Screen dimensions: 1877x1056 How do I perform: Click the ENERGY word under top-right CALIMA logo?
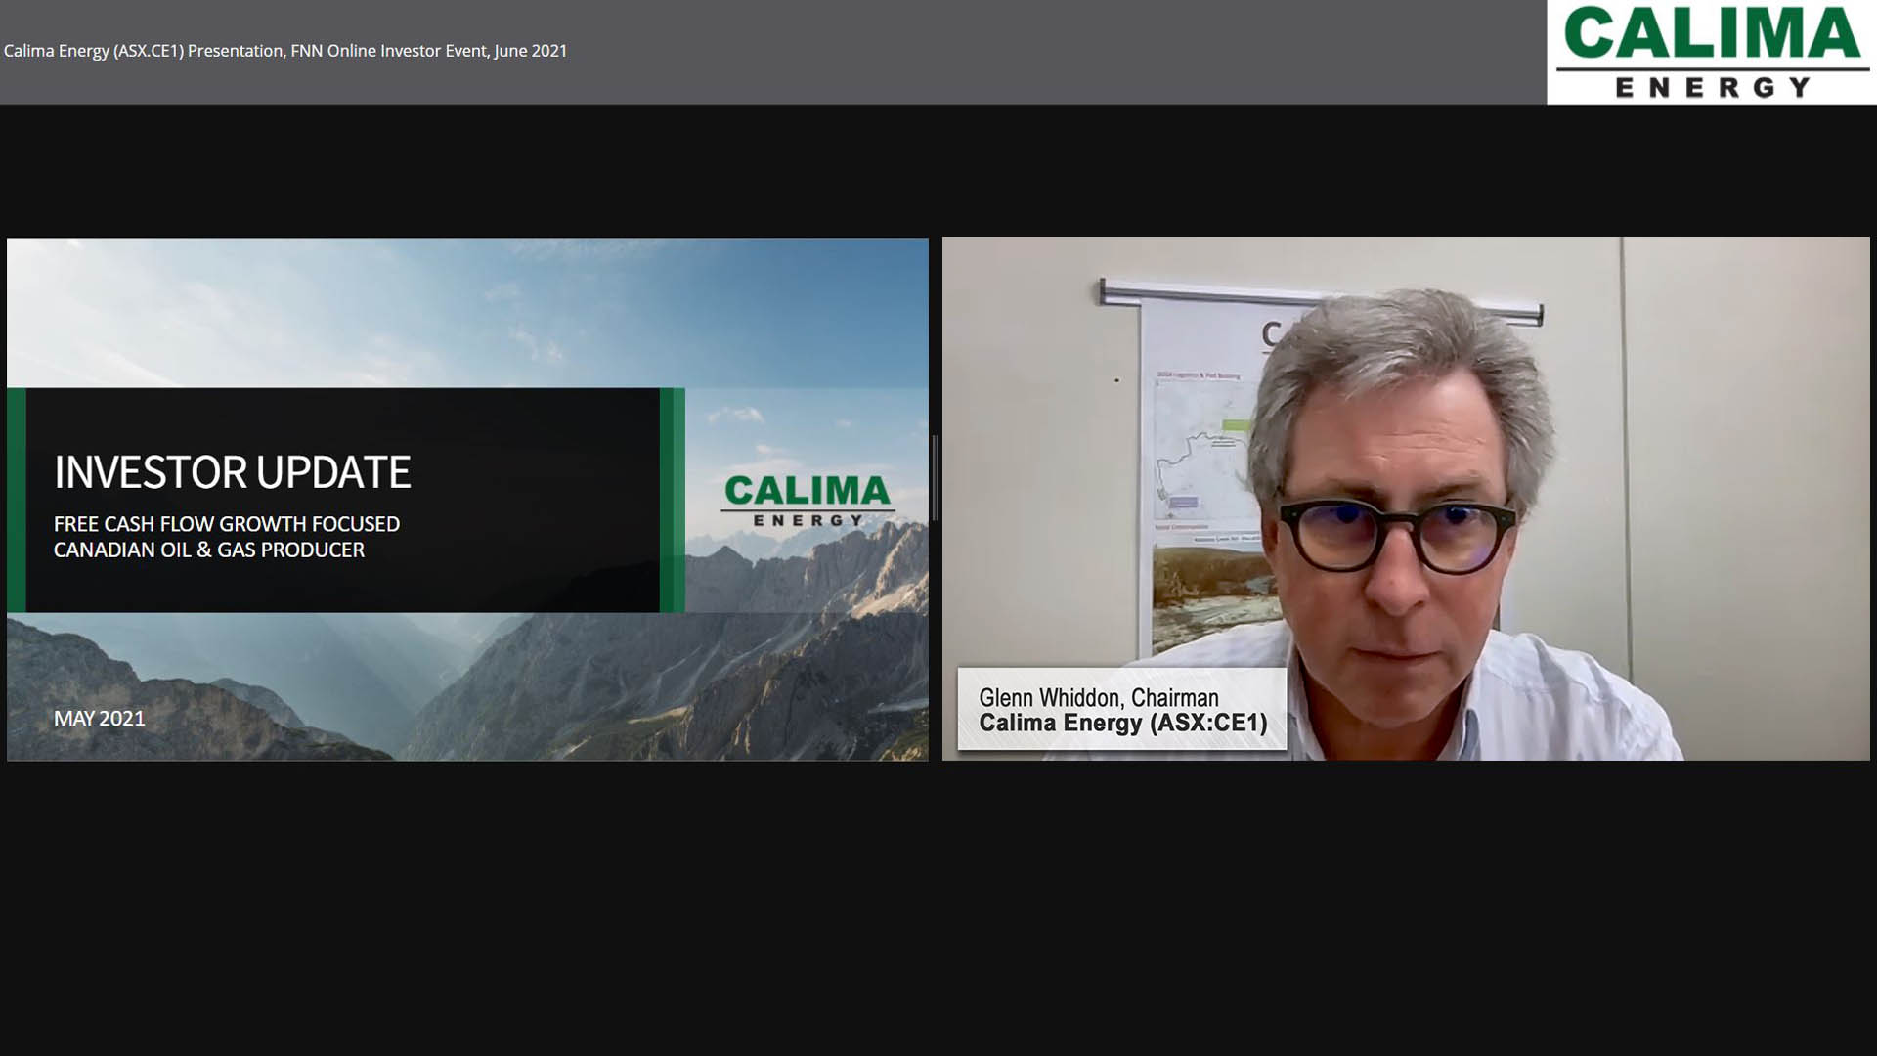1712,88
